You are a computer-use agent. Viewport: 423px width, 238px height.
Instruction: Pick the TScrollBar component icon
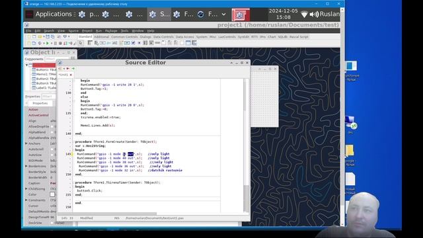pyautogui.click(x=157, y=43)
